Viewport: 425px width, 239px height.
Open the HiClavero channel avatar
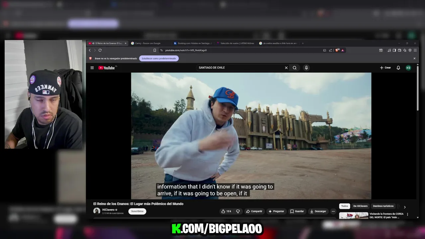tap(97, 211)
